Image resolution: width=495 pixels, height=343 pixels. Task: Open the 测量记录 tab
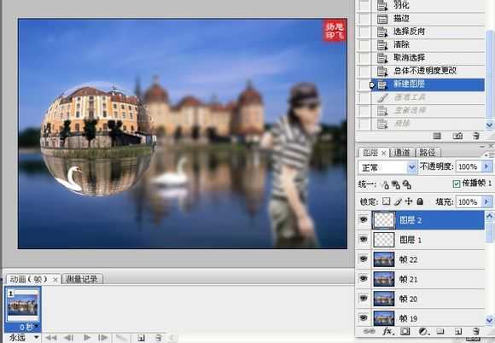[82, 279]
